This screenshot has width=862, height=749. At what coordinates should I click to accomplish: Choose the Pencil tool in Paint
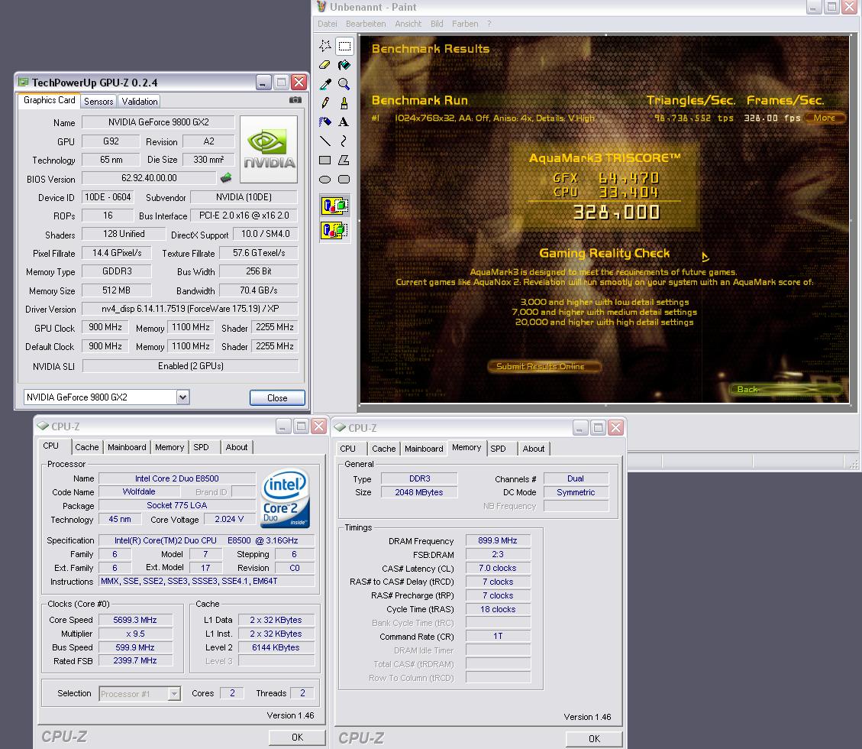coord(325,103)
